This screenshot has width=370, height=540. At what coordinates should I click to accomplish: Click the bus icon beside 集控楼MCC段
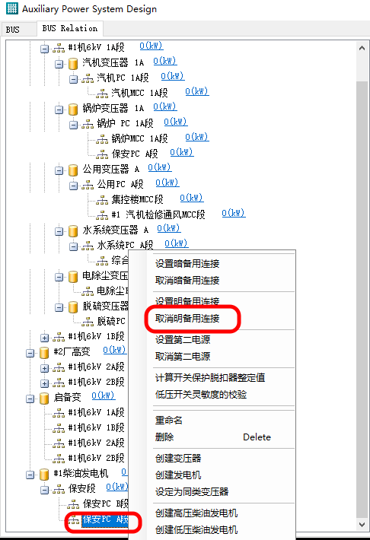click(102, 200)
